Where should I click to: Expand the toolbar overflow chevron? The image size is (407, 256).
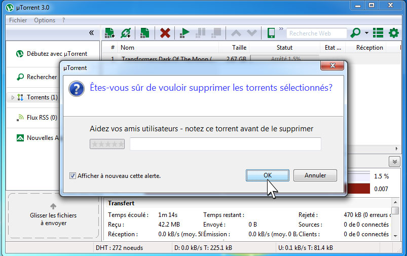(281, 28)
